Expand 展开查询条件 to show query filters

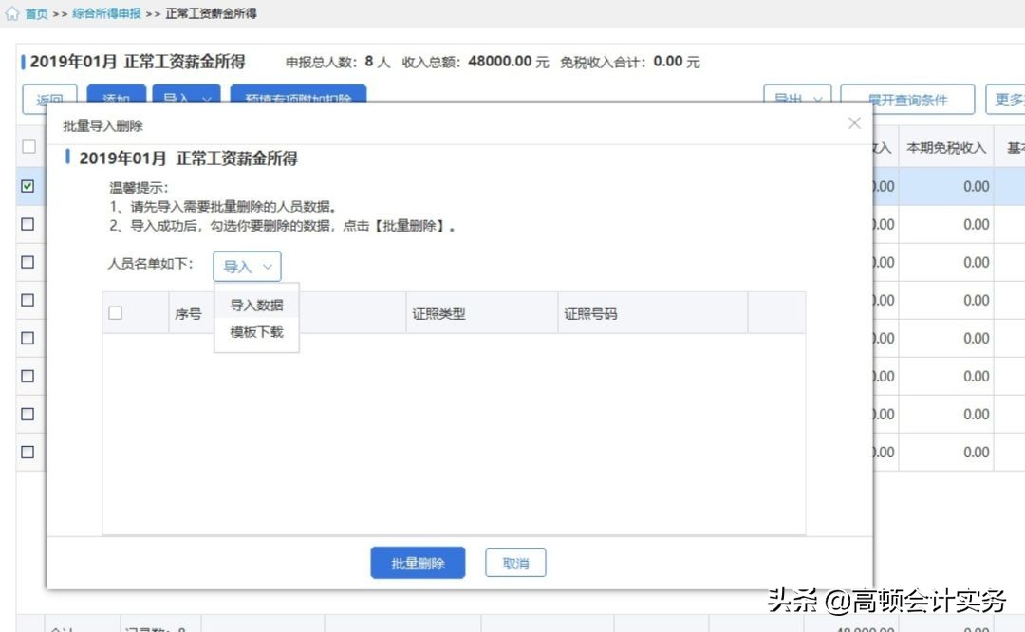tap(905, 99)
